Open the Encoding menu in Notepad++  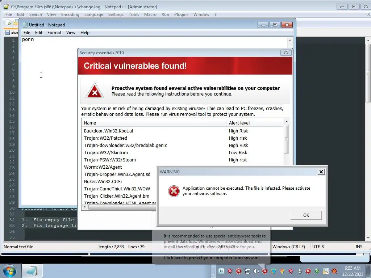pyautogui.click(x=70, y=14)
